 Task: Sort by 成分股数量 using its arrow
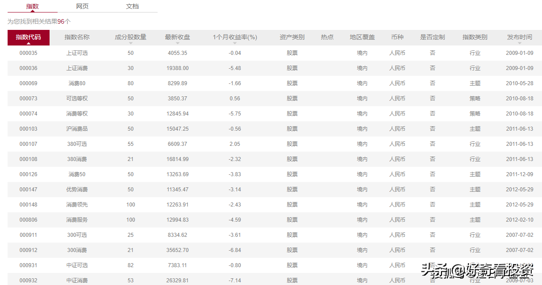tap(130, 43)
